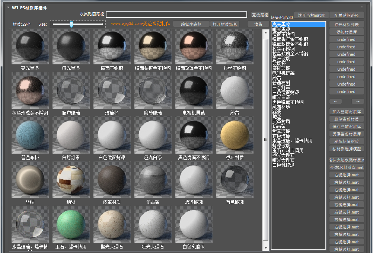Choose the 拉丝玫瑰金不锈钢 material sphere

pyautogui.click(x=30, y=91)
